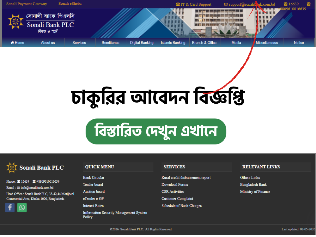Click the Home menu item
The image size is (316, 237).
pyautogui.click(x=17, y=43)
